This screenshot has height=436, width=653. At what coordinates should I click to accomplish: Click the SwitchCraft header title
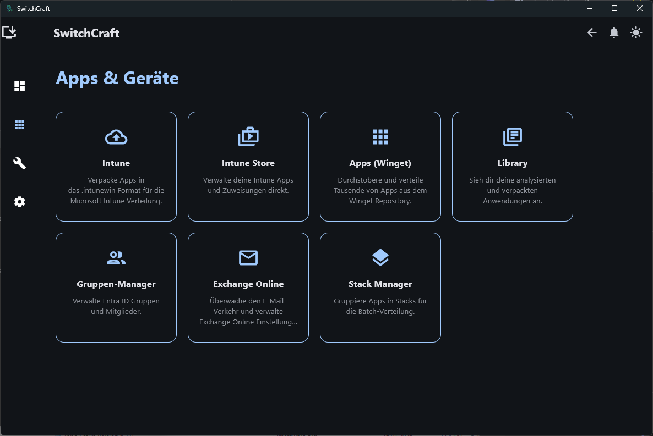(x=86, y=34)
